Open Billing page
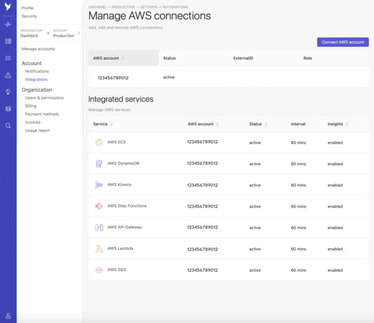This screenshot has height=323, width=374. point(31,106)
